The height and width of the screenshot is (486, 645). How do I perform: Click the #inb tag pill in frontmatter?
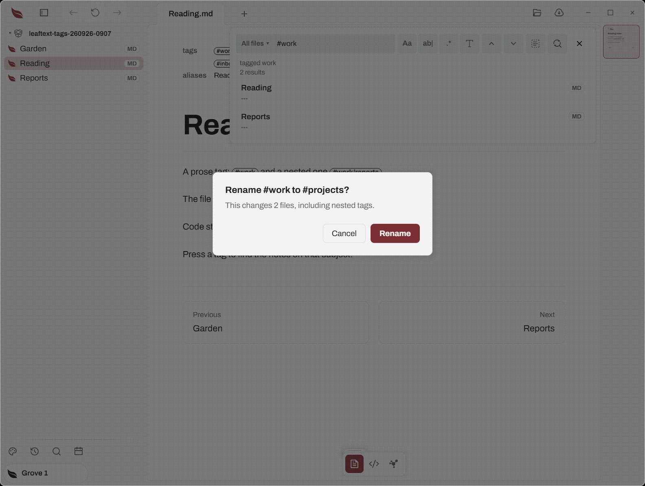click(222, 63)
